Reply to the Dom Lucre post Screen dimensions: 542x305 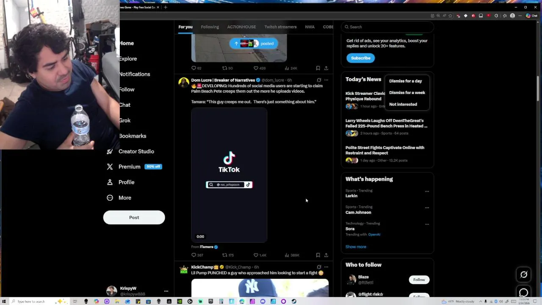click(197, 255)
